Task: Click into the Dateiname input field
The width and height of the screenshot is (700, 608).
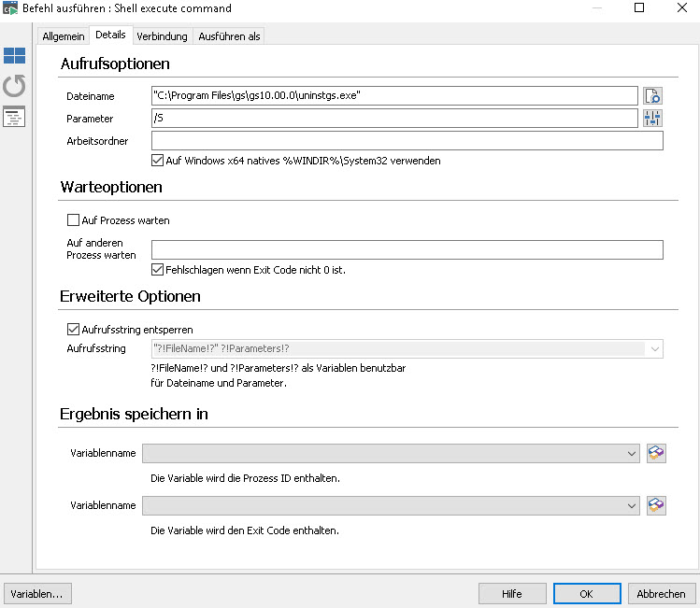Action: [394, 95]
